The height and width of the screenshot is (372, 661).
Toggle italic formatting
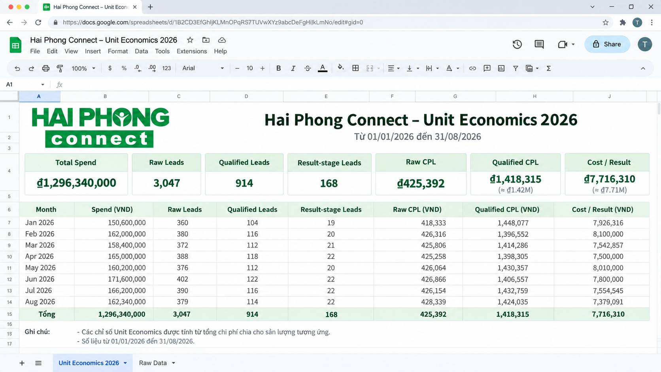pyautogui.click(x=293, y=68)
